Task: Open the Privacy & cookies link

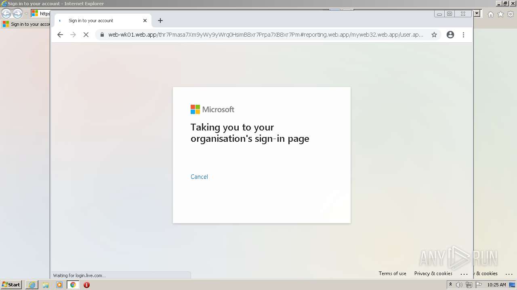Action: (x=433, y=273)
